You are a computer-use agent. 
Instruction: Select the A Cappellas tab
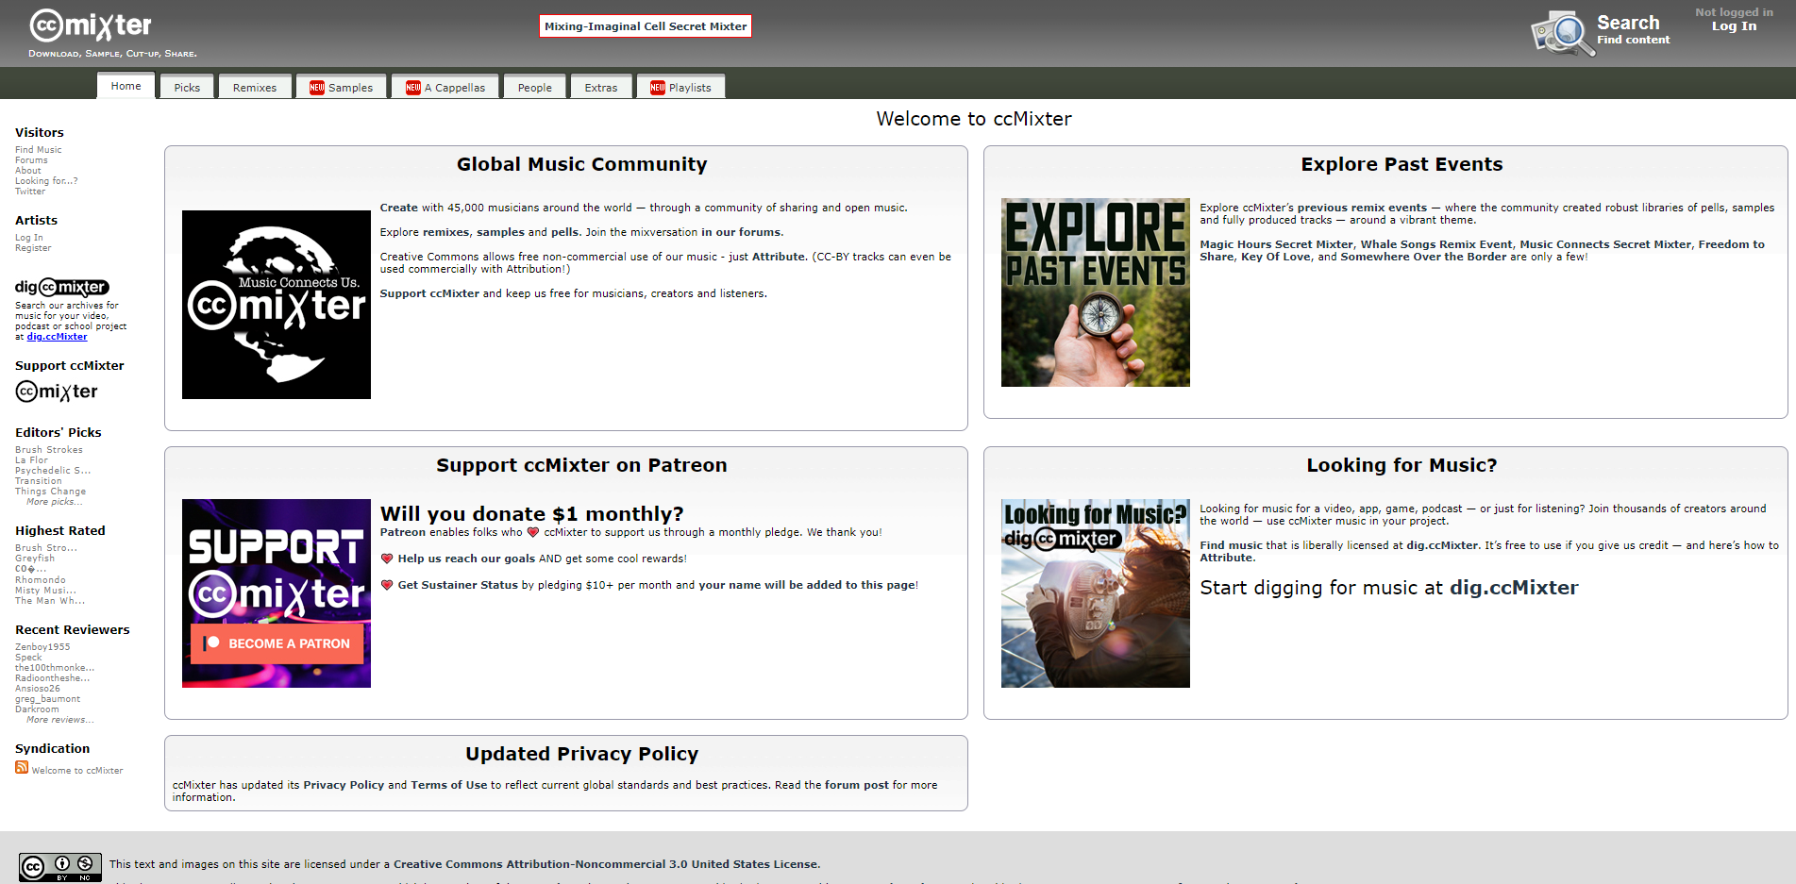(x=445, y=88)
